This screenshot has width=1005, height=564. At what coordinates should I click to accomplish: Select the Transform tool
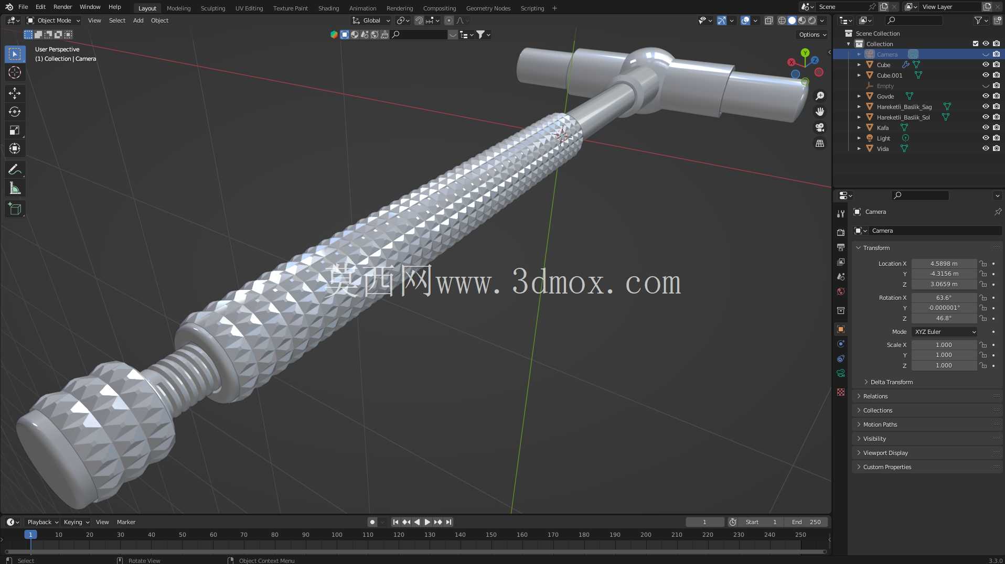pos(15,148)
